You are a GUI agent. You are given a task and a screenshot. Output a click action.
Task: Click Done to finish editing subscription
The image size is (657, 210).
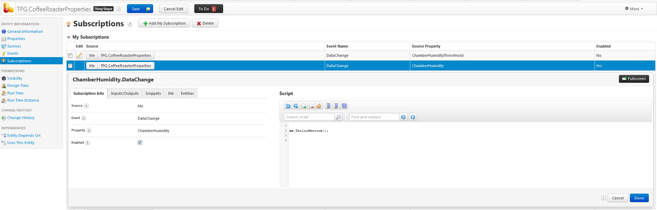click(639, 198)
